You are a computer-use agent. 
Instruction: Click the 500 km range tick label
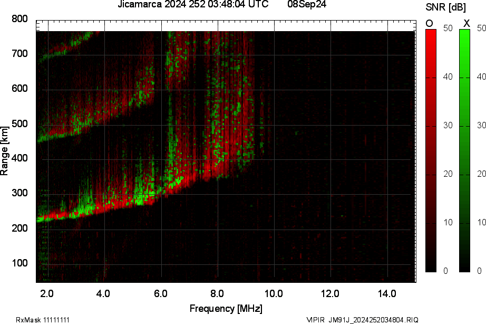click(20, 124)
